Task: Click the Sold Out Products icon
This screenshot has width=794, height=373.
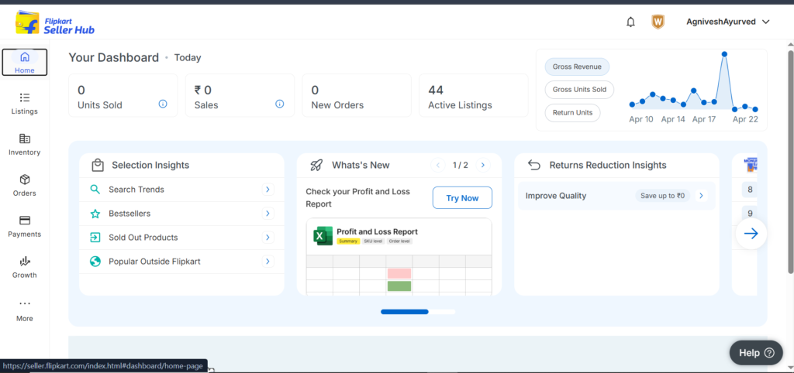Action: [95, 238]
